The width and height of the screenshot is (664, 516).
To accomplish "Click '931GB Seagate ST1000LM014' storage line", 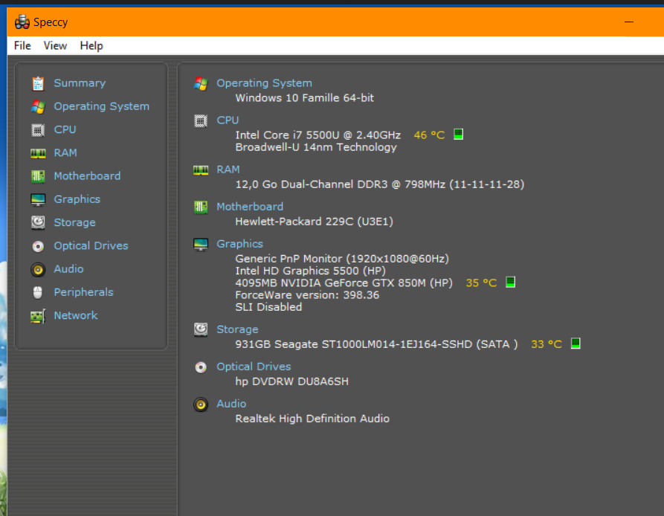I will click(376, 344).
